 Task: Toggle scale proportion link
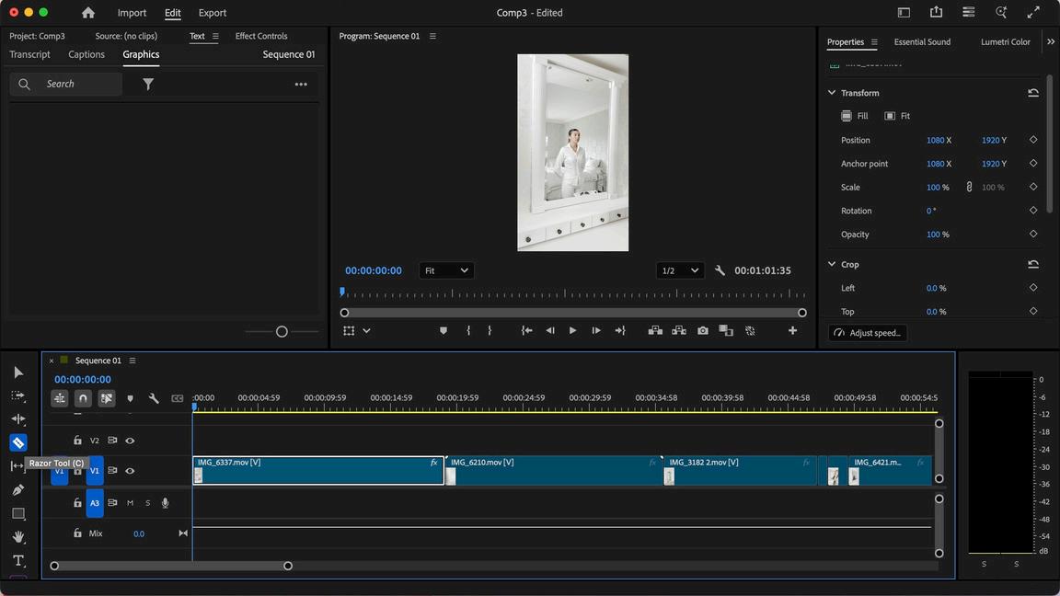tap(969, 188)
